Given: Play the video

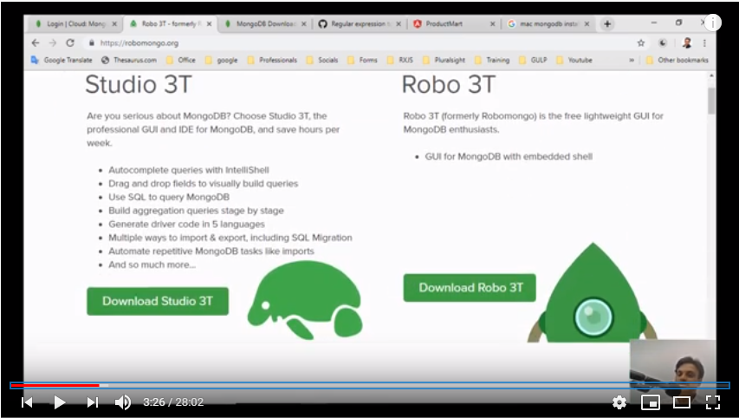Looking at the screenshot, I should [60, 402].
